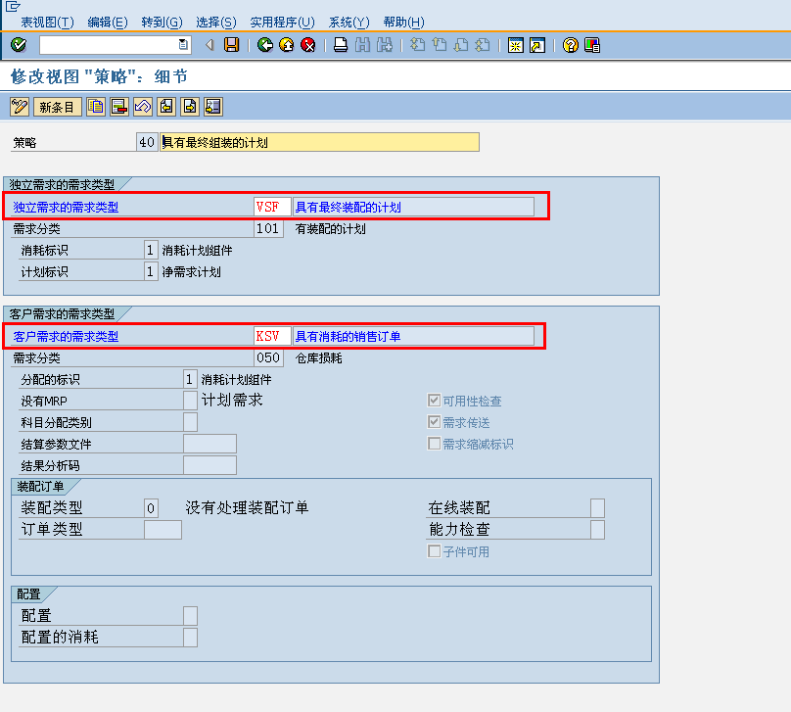Go to the previous page icon

(x=440, y=45)
